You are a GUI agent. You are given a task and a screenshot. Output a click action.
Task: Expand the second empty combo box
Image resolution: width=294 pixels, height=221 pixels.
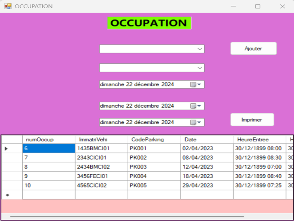[200, 68]
